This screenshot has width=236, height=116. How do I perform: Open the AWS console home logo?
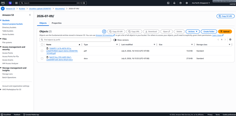tap(3, 3)
